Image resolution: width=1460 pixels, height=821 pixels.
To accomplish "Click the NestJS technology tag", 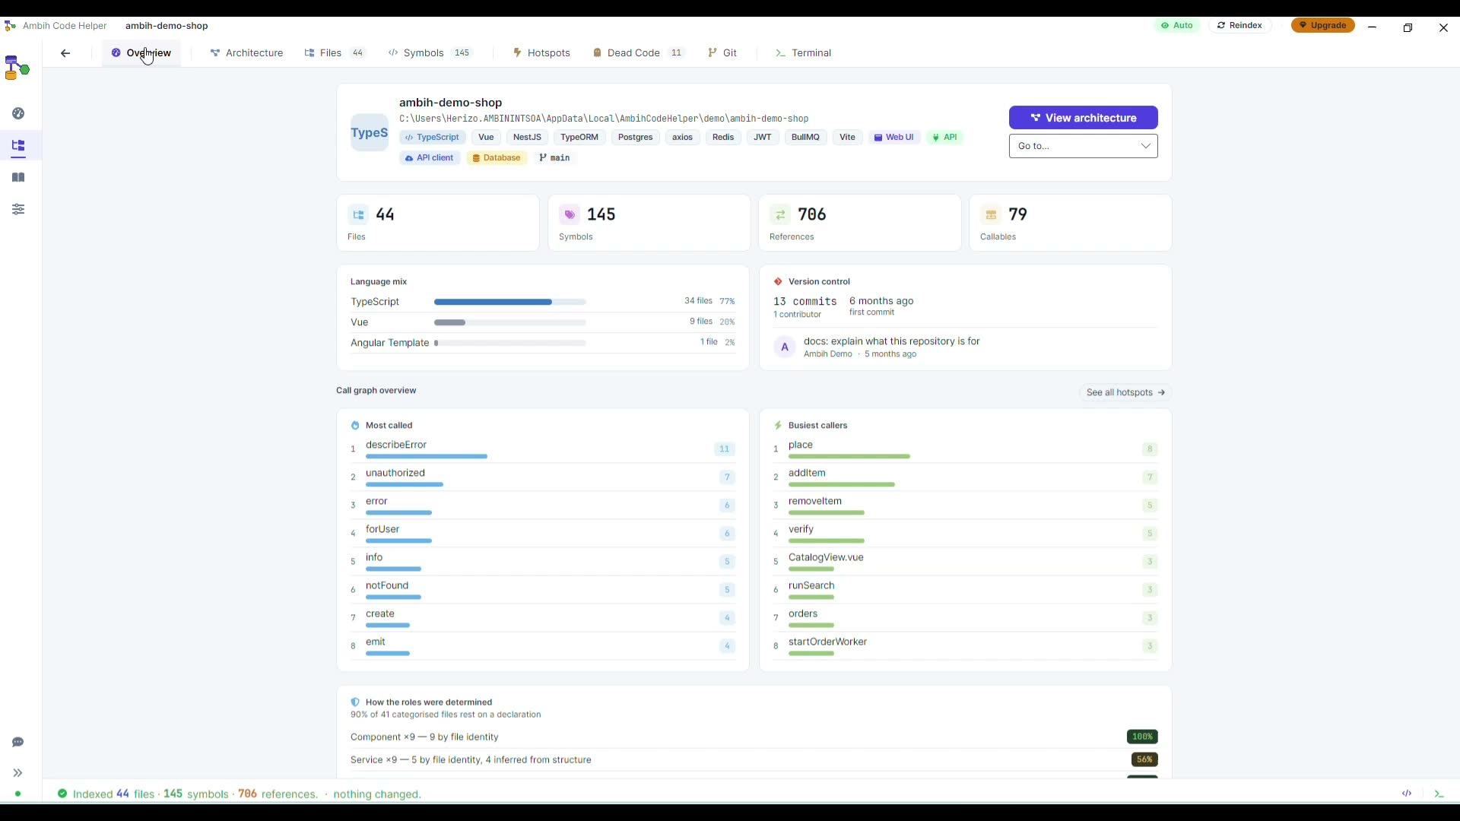I will coord(527,138).
